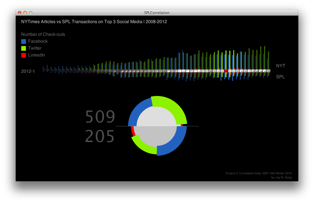Click the 205 count value
The image size is (314, 203).
coord(100,137)
